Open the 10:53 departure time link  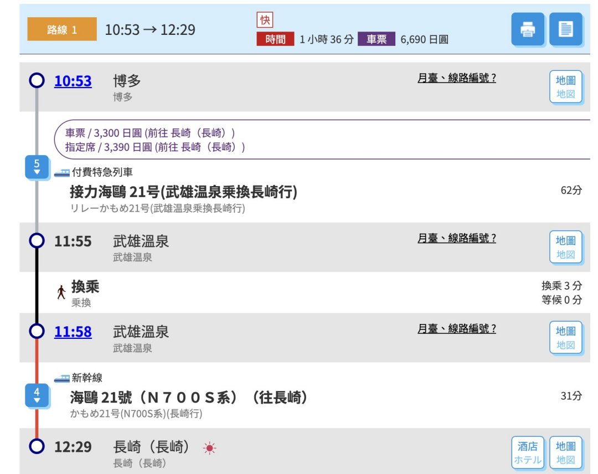pos(73,81)
